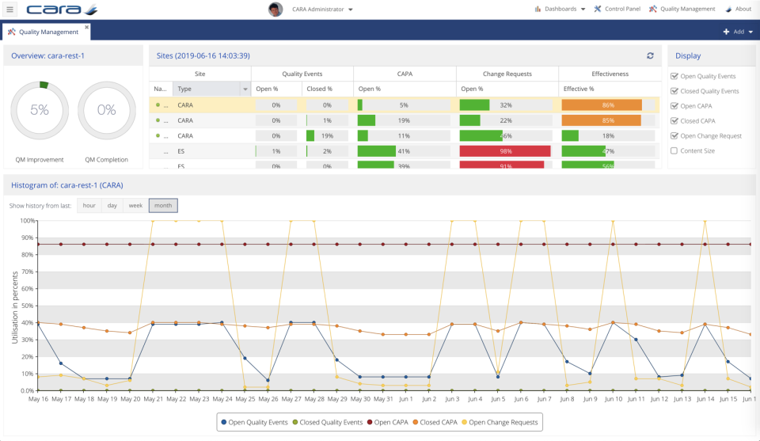Open Quality Management from top menu

(x=687, y=9)
